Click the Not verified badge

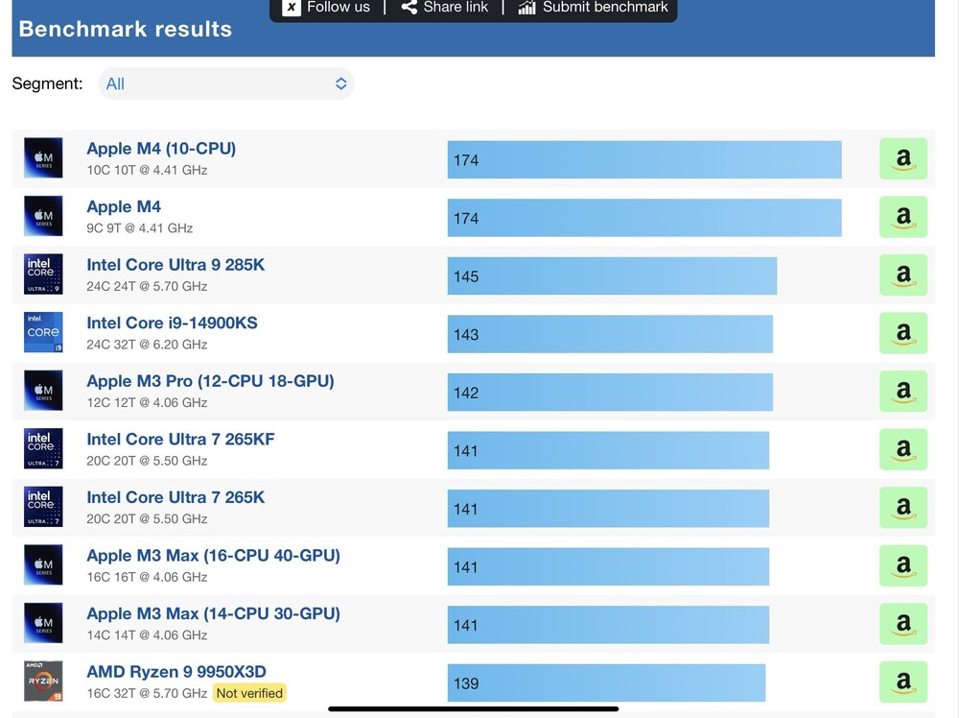click(249, 693)
